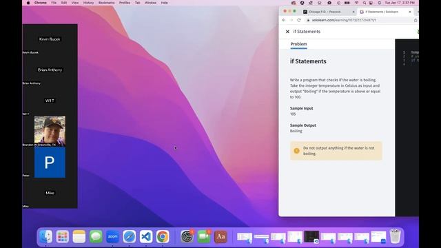
Task: Select Mike participant tile
Action: pos(50,193)
